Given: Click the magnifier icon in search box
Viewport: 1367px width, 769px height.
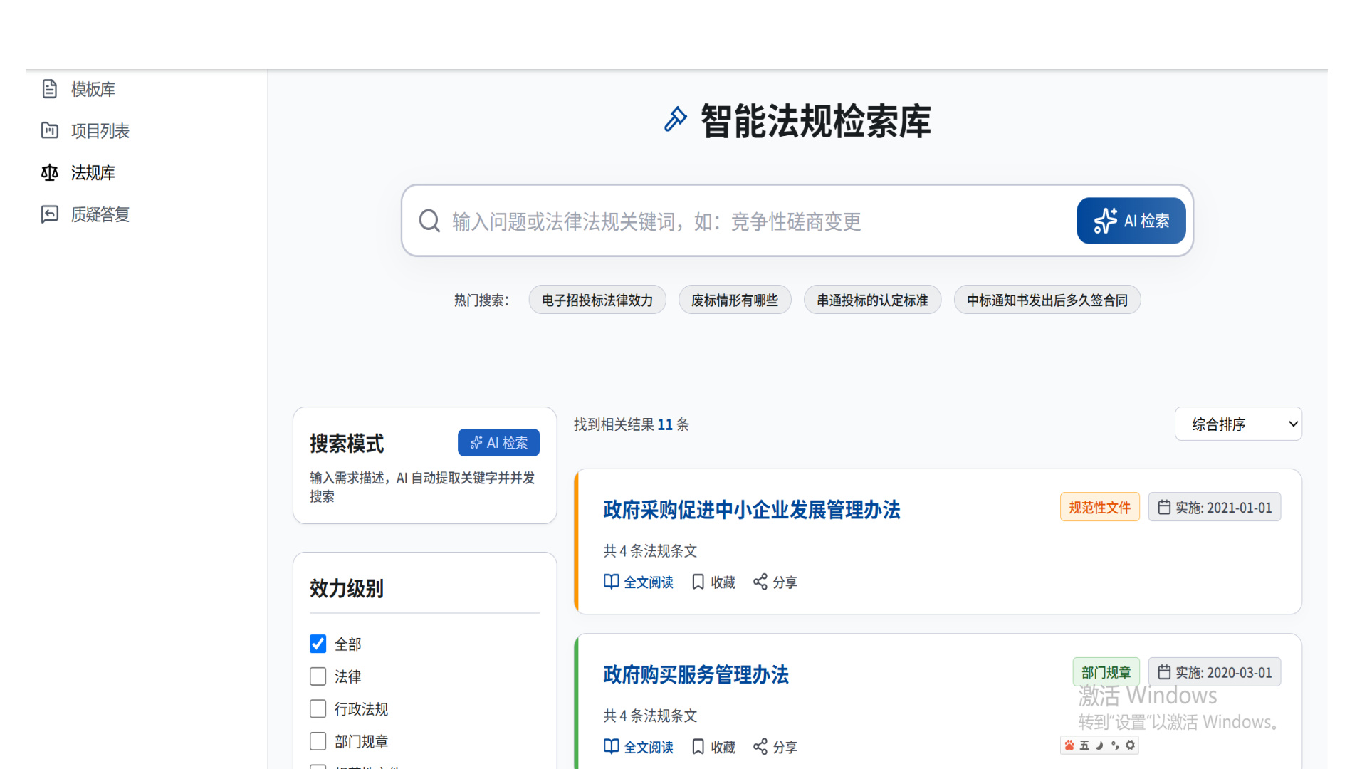Looking at the screenshot, I should pyautogui.click(x=429, y=221).
